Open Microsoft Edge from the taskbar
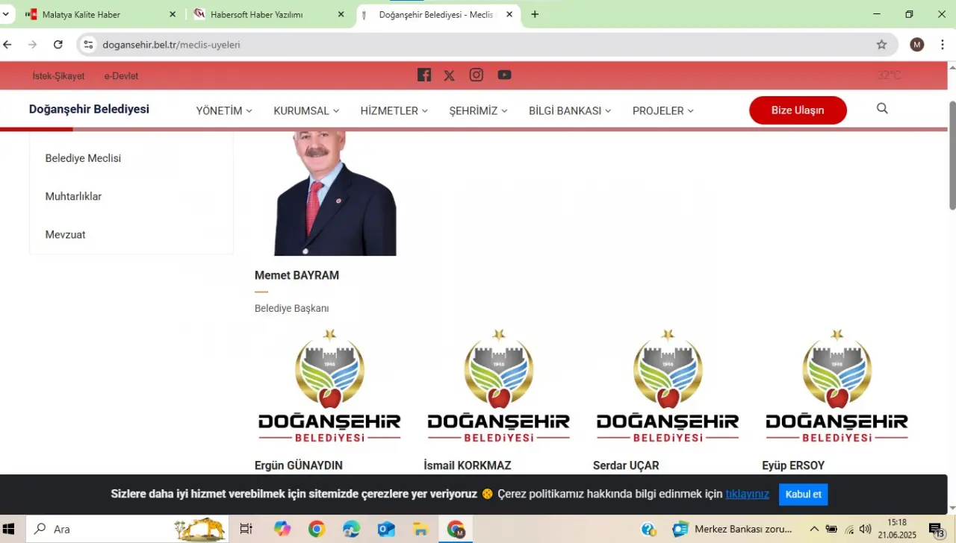 (351, 529)
